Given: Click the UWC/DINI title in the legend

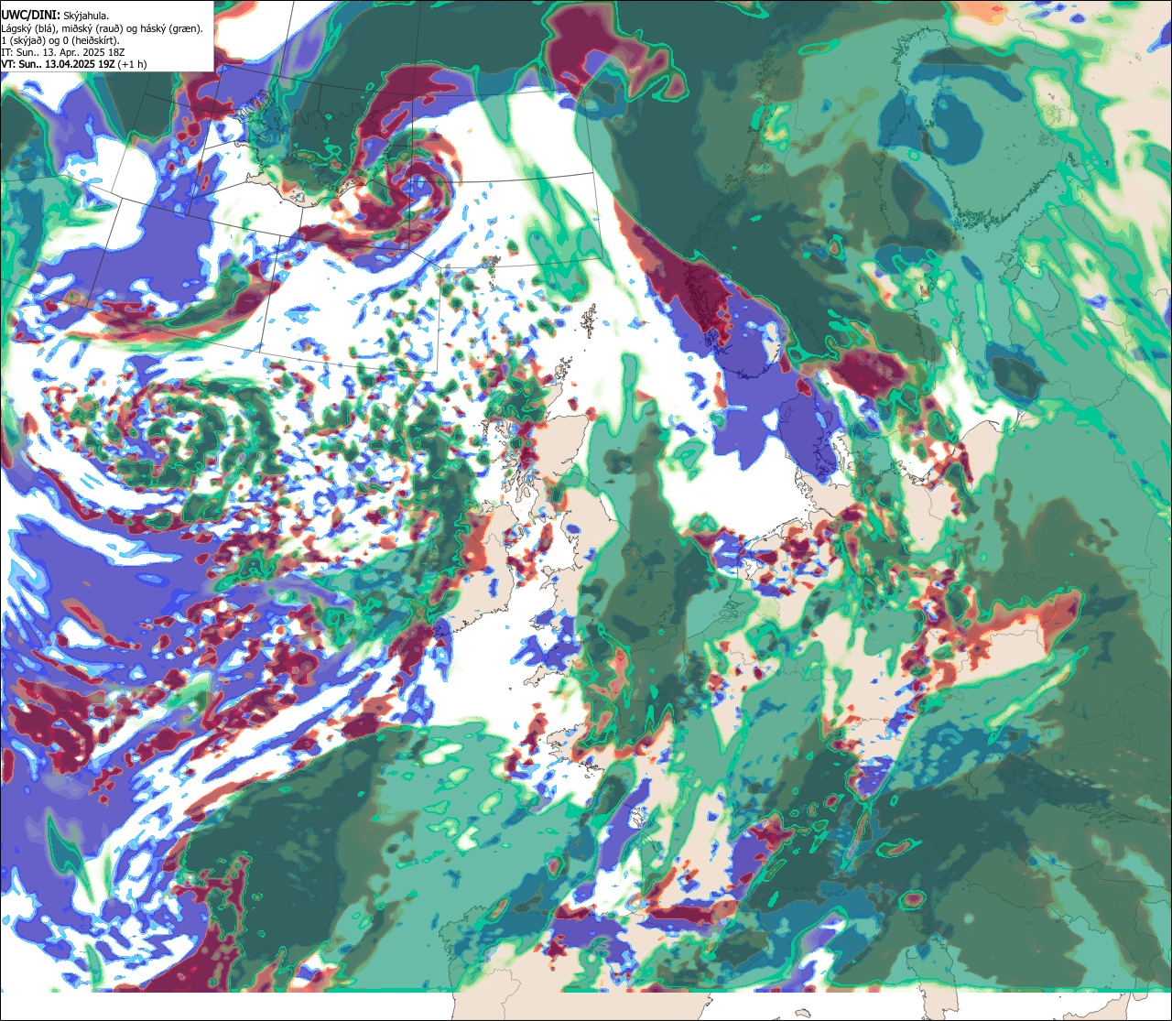Looking at the screenshot, I should pyautogui.click(x=31, y=15).
